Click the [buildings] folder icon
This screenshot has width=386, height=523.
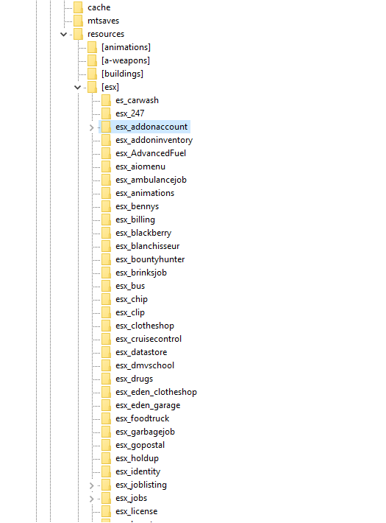[x=92, y=74]
